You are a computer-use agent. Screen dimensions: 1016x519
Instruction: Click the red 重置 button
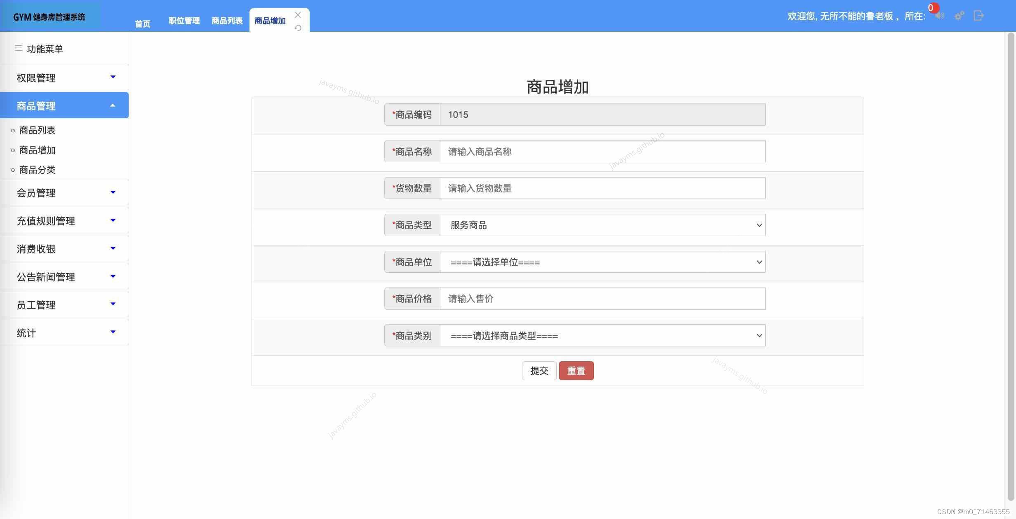[x=576, y=371]
